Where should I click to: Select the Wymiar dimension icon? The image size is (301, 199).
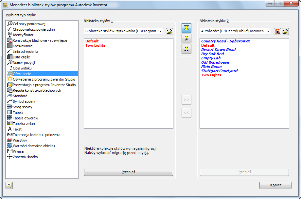10,151
